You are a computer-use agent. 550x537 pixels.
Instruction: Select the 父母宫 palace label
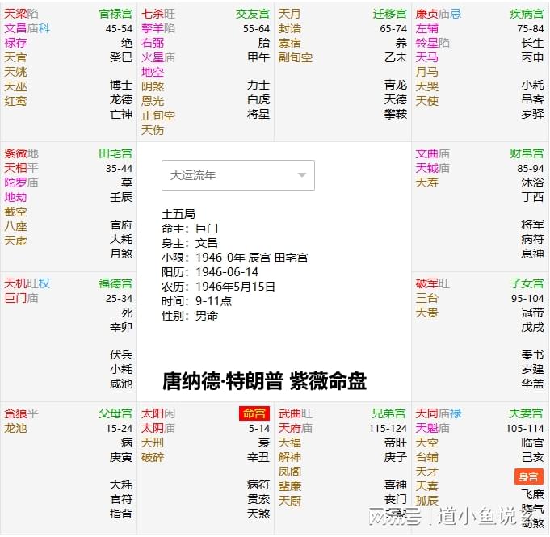click(x=115, y=413)
